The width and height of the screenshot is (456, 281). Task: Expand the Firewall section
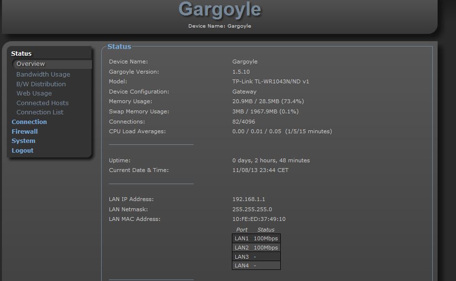coord(25,131)
